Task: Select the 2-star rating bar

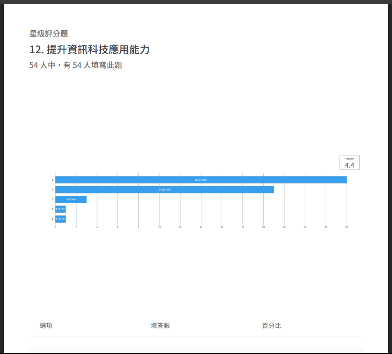Action: pos(61,209)
